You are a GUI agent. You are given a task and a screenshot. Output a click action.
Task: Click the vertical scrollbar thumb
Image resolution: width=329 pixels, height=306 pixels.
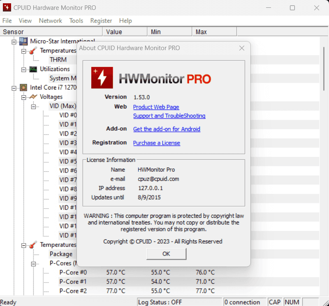(324, 69)
